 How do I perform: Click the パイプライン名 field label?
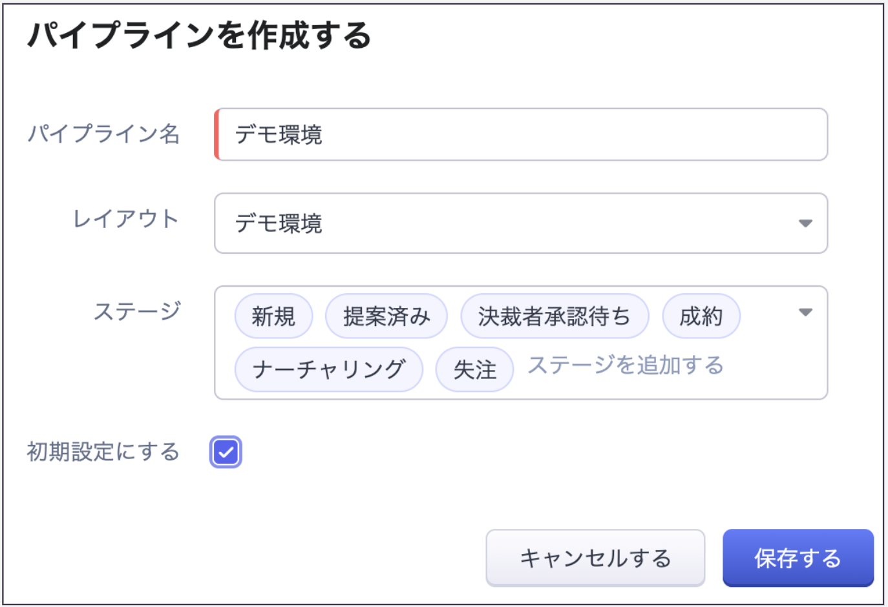[103, 134]
